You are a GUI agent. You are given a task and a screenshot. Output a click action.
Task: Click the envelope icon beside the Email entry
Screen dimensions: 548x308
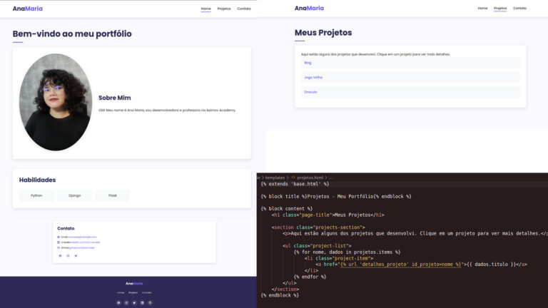59,237
